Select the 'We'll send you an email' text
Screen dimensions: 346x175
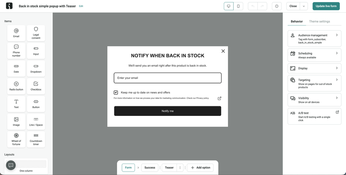[167, 66]
